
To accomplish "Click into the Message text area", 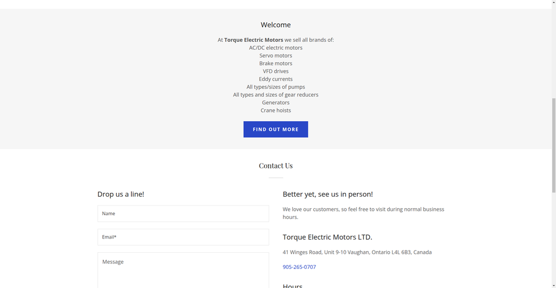I will 184,270.
